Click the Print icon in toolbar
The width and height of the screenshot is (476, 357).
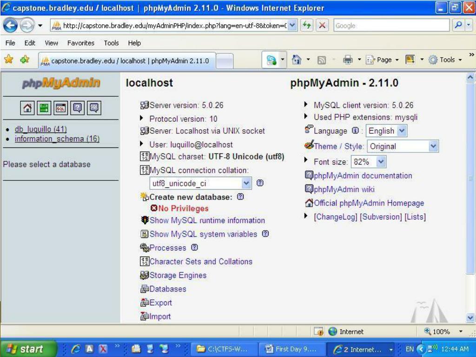coord(348,60)
